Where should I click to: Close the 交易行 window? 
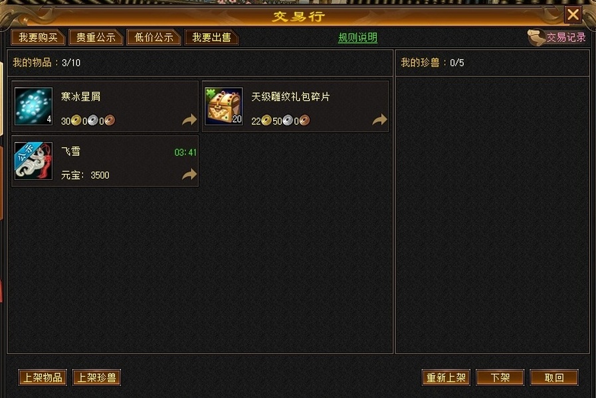[573, 15]
